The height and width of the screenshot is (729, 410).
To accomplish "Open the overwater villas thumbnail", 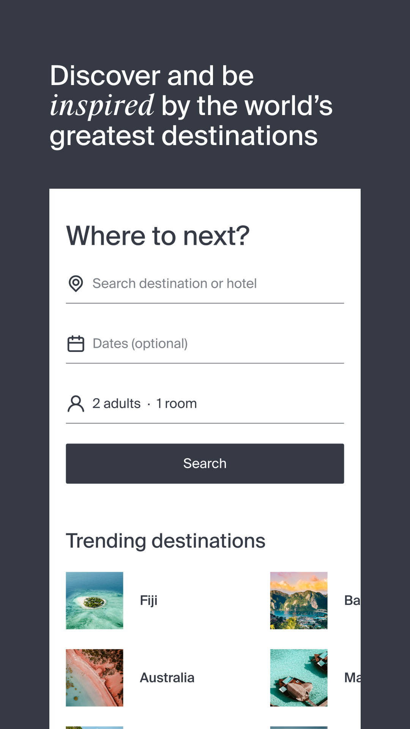I will (x=299, y=678).
